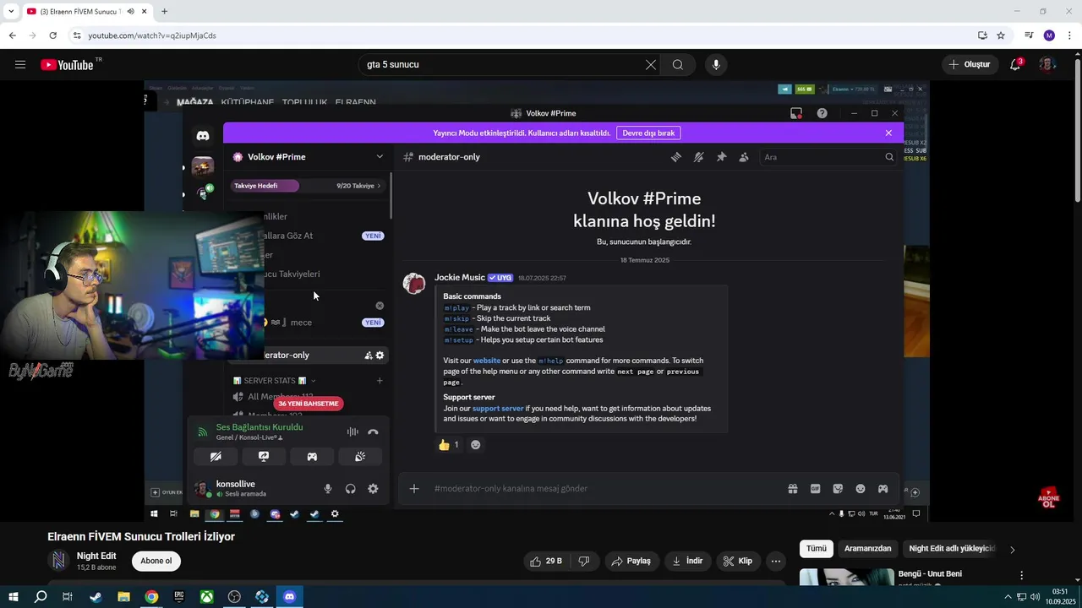This screenshot has height=608, width=1082.
Task: Open Discord inbox icon in title bar
Action: pos(795,113)
